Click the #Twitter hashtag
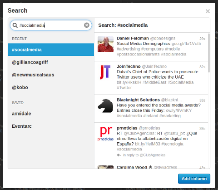The height and width of the screenshot is (190, 218). (x=124, y=88)
